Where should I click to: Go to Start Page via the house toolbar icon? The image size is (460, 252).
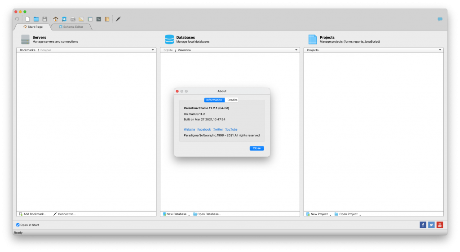tap(55, 19)
